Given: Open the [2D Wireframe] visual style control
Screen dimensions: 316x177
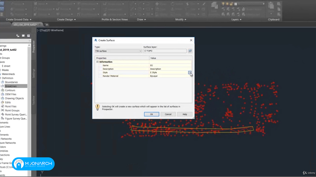Looking at the screenshot, I should (x=55, y=30).
